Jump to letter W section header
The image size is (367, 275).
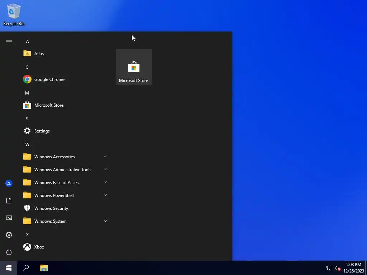27,144
